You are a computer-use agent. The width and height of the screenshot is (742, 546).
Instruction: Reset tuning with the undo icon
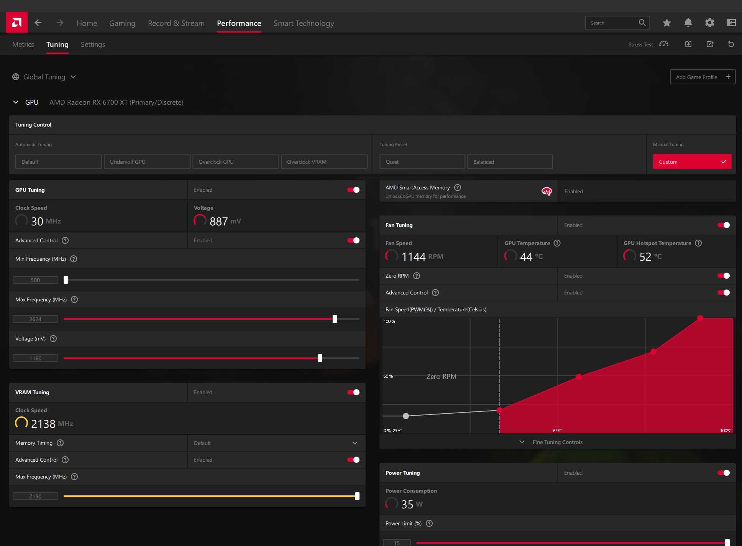[731, 44]
